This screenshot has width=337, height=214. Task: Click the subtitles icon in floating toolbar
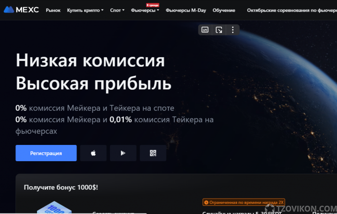click(x=205, y=30)
